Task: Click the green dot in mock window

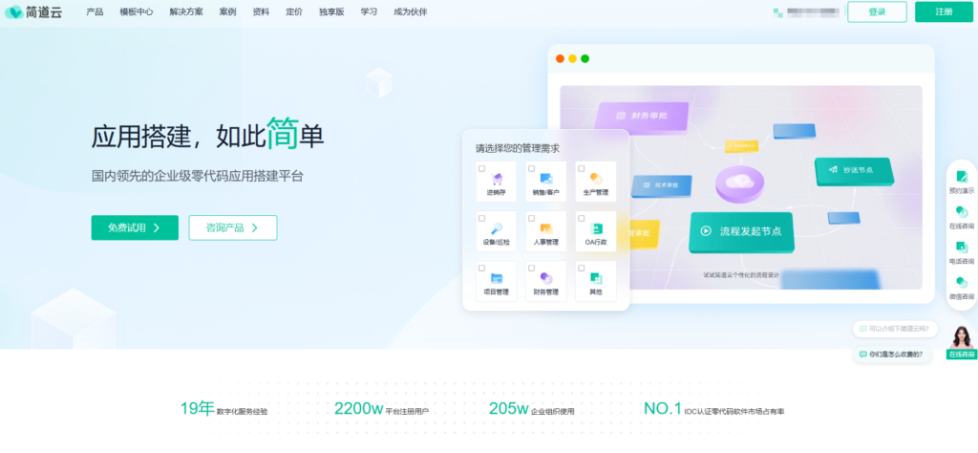Action: tap(585, 58)
